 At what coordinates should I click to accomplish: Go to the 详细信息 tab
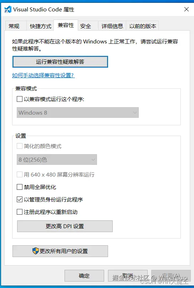click(x=112, y=26)
